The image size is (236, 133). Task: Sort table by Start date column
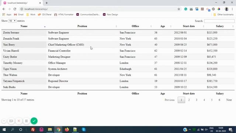[189, 26]
